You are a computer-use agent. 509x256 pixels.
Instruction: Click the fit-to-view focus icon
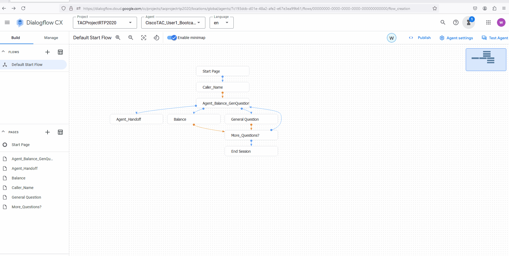click(144, 38)
